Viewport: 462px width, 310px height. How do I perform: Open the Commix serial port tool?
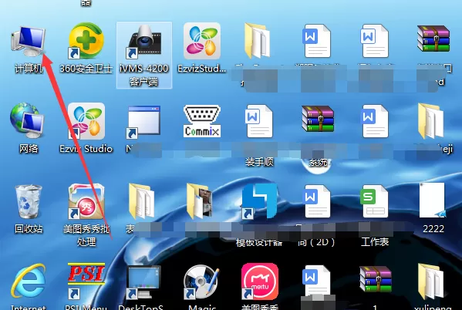(202, 121)
